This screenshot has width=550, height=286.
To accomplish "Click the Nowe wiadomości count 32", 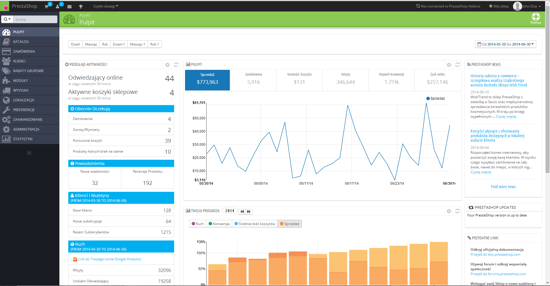I will coord(95,183).
